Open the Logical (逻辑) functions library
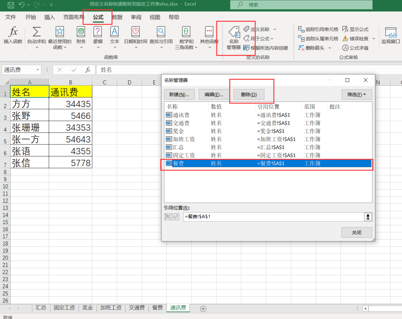The height and width of the screenshot is (319, 402). pos(98,38)
